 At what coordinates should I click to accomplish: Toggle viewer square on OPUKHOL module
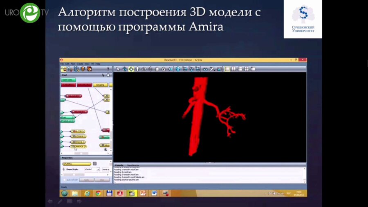(73, 146)
